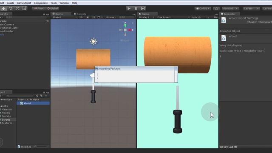Toggle Global handle rotation mode
The width and height of the screenshot is (272, 153).
(x=53, y=8)
